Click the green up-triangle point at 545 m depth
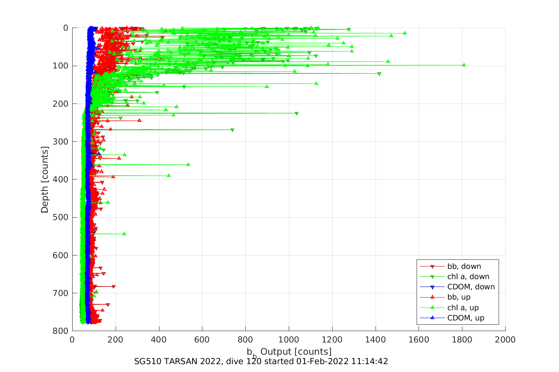 [x=124, y=234]
